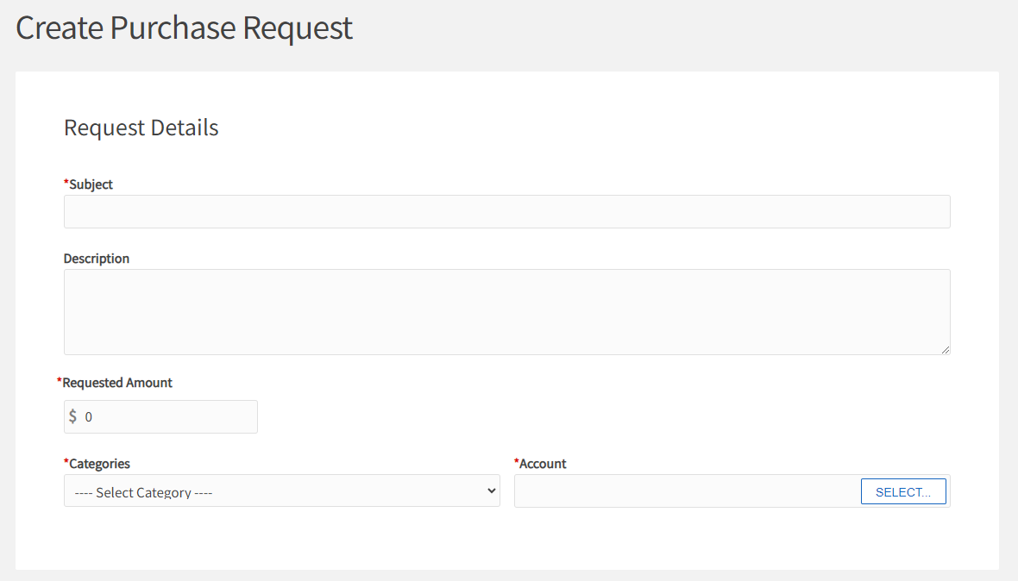Click the dollar sign icon

pyautogui.click(x=73, y=417)
